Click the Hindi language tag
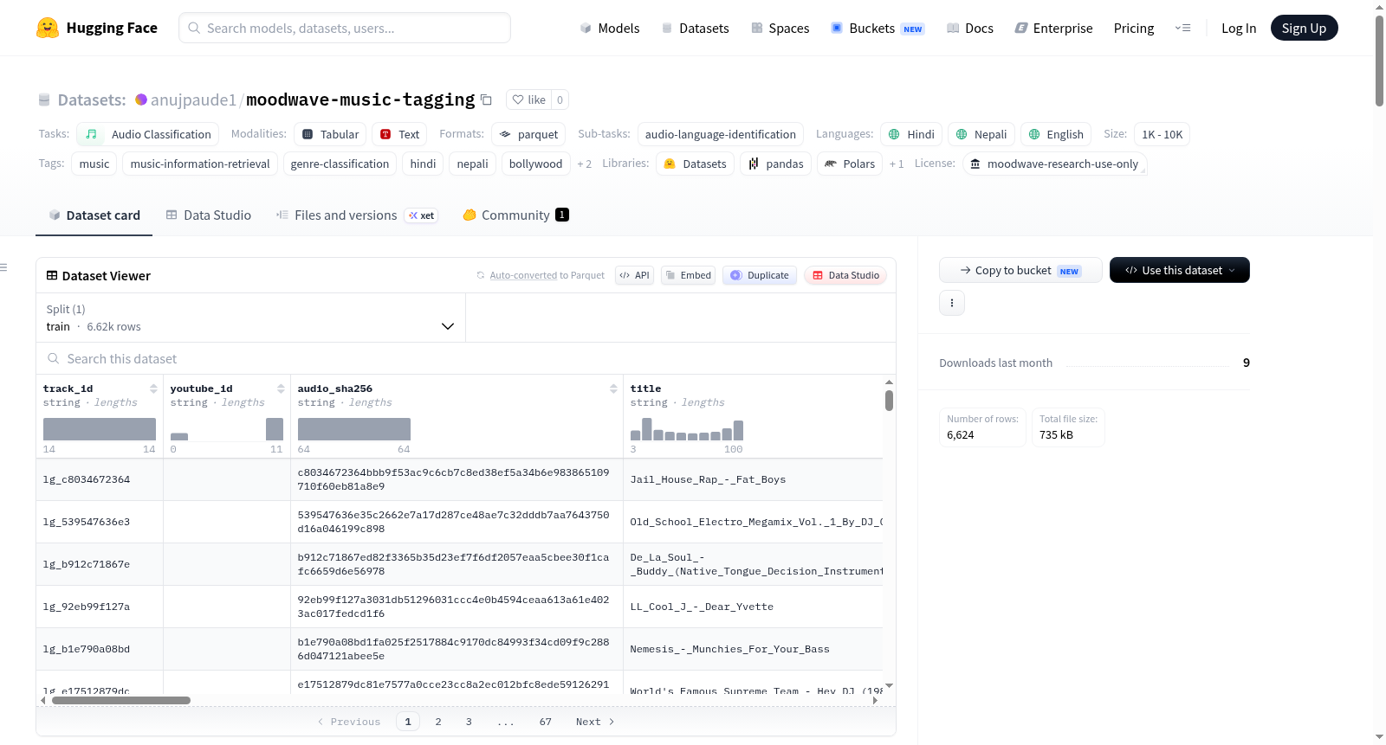The height and width of the screenshot is (745, 1386). (x=911, y=134)
